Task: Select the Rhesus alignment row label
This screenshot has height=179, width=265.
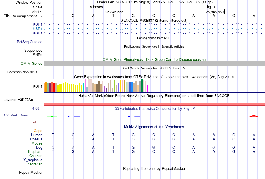Action: [36, 139]
